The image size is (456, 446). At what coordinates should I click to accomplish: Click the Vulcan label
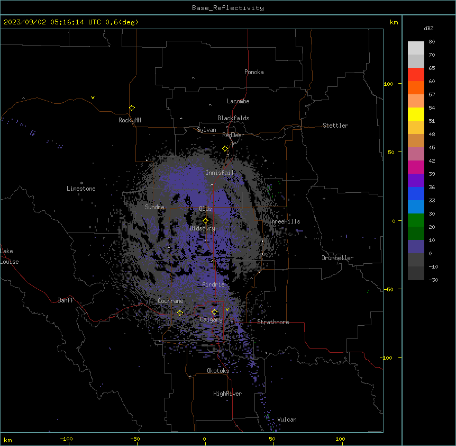point(287,420)
